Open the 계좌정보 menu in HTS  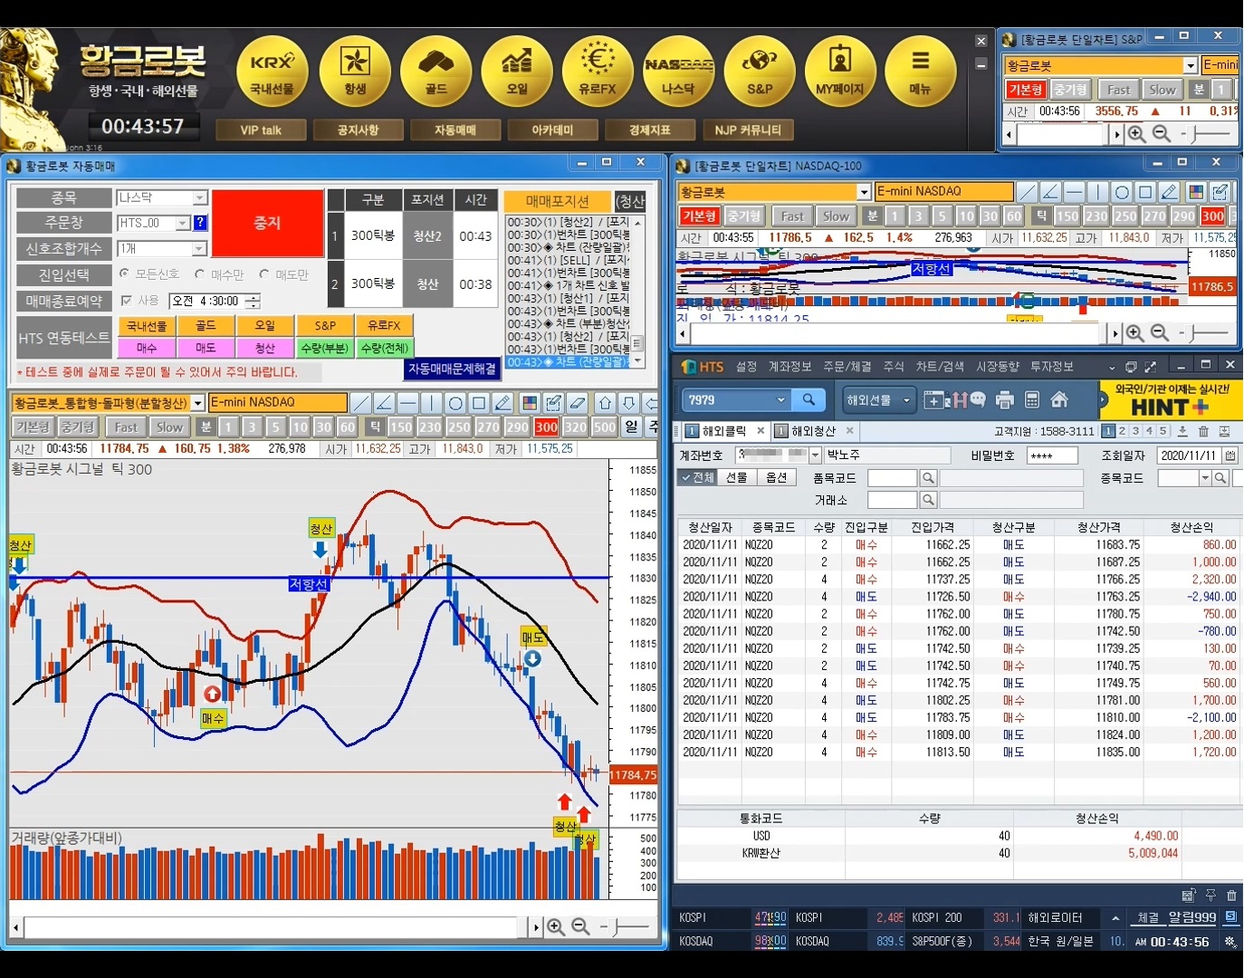pyautogui.click(x=789, y=367)
